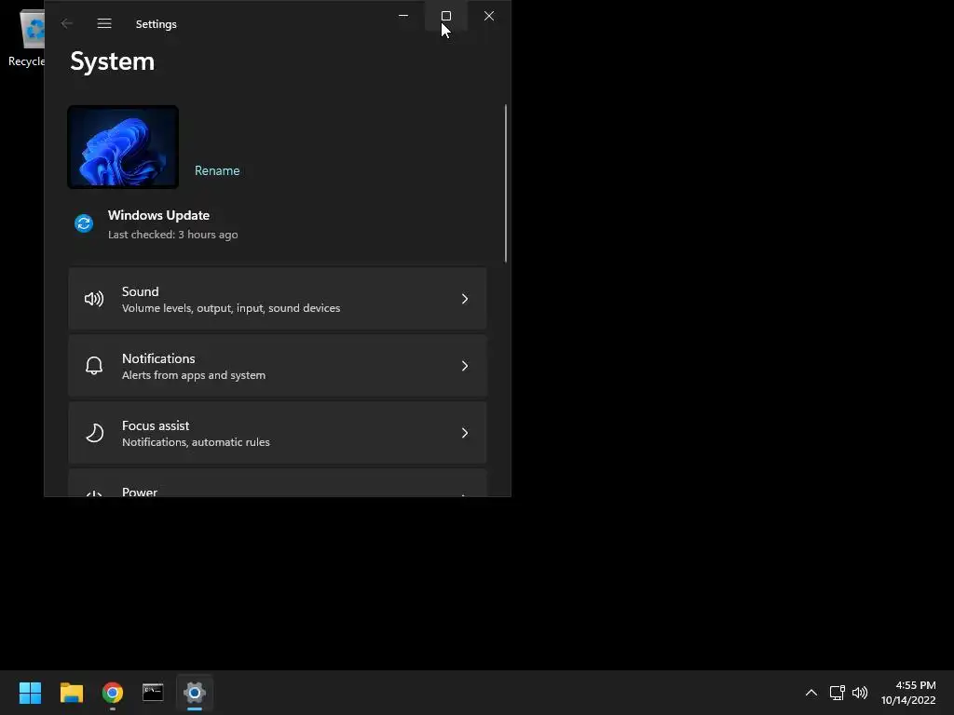The image size is (954, 715).
Task: Open the Notifications settings row
Action: [278, 366]
